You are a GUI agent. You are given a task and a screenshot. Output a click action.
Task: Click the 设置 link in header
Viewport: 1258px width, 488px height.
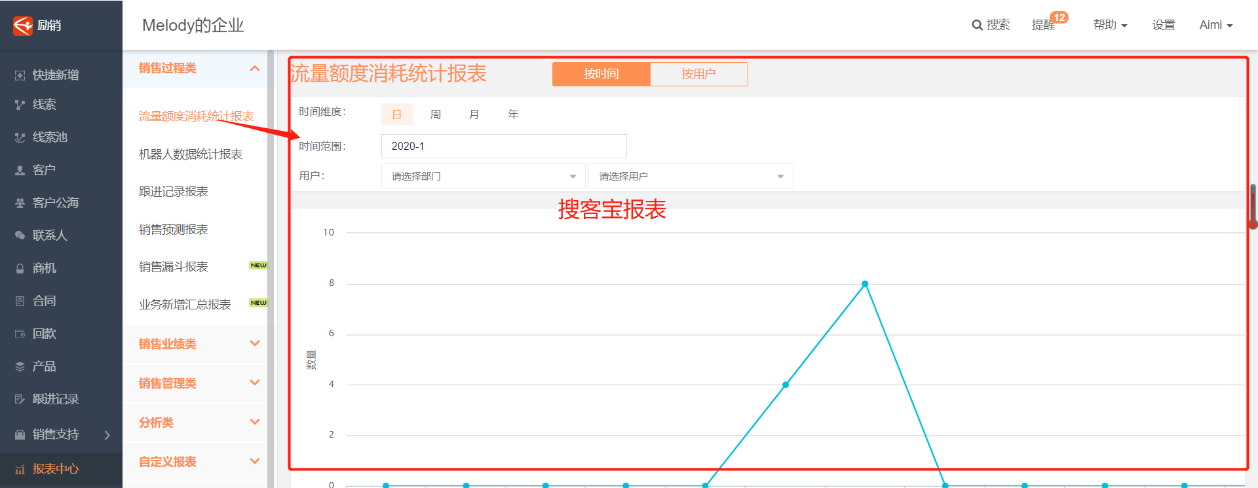(x=1164, y=25)
